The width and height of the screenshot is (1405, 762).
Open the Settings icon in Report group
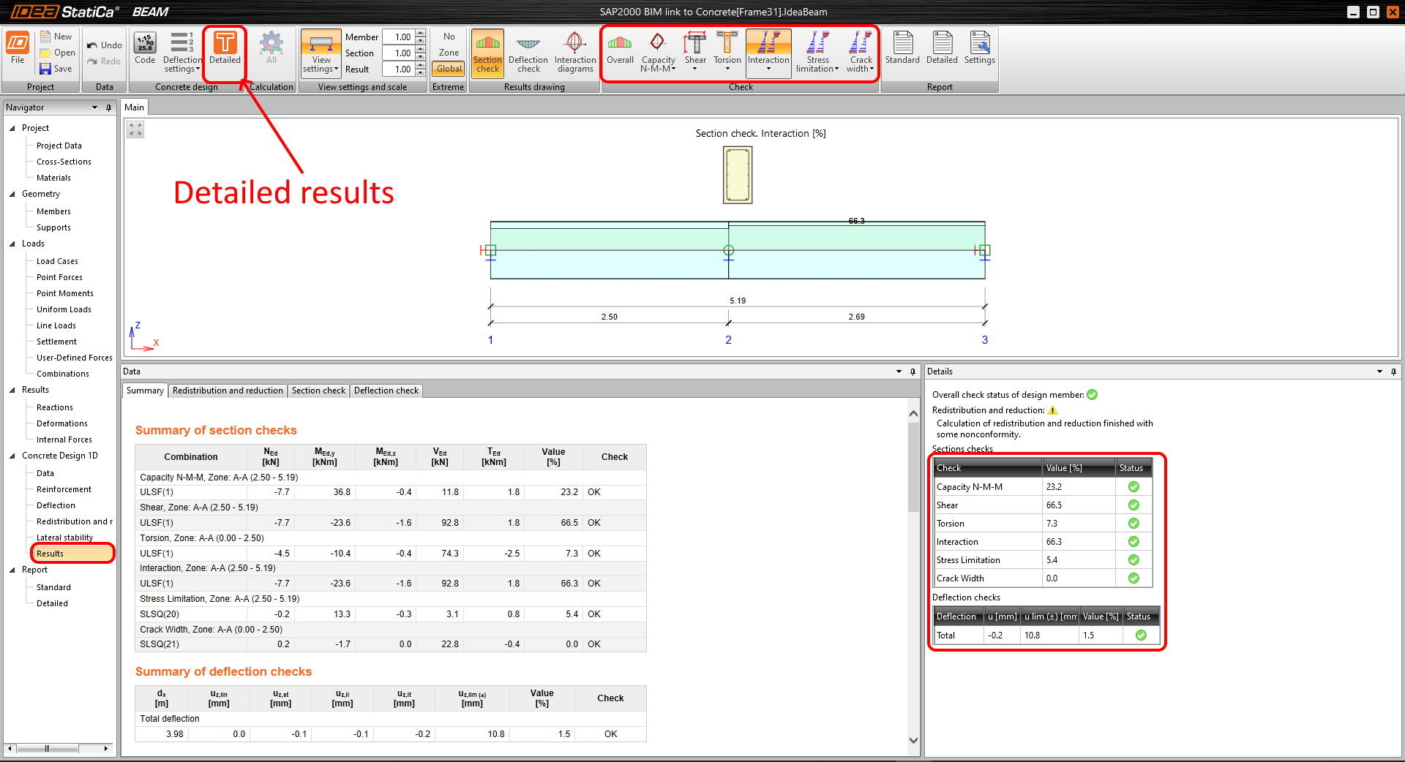click(x=979, y=51)
